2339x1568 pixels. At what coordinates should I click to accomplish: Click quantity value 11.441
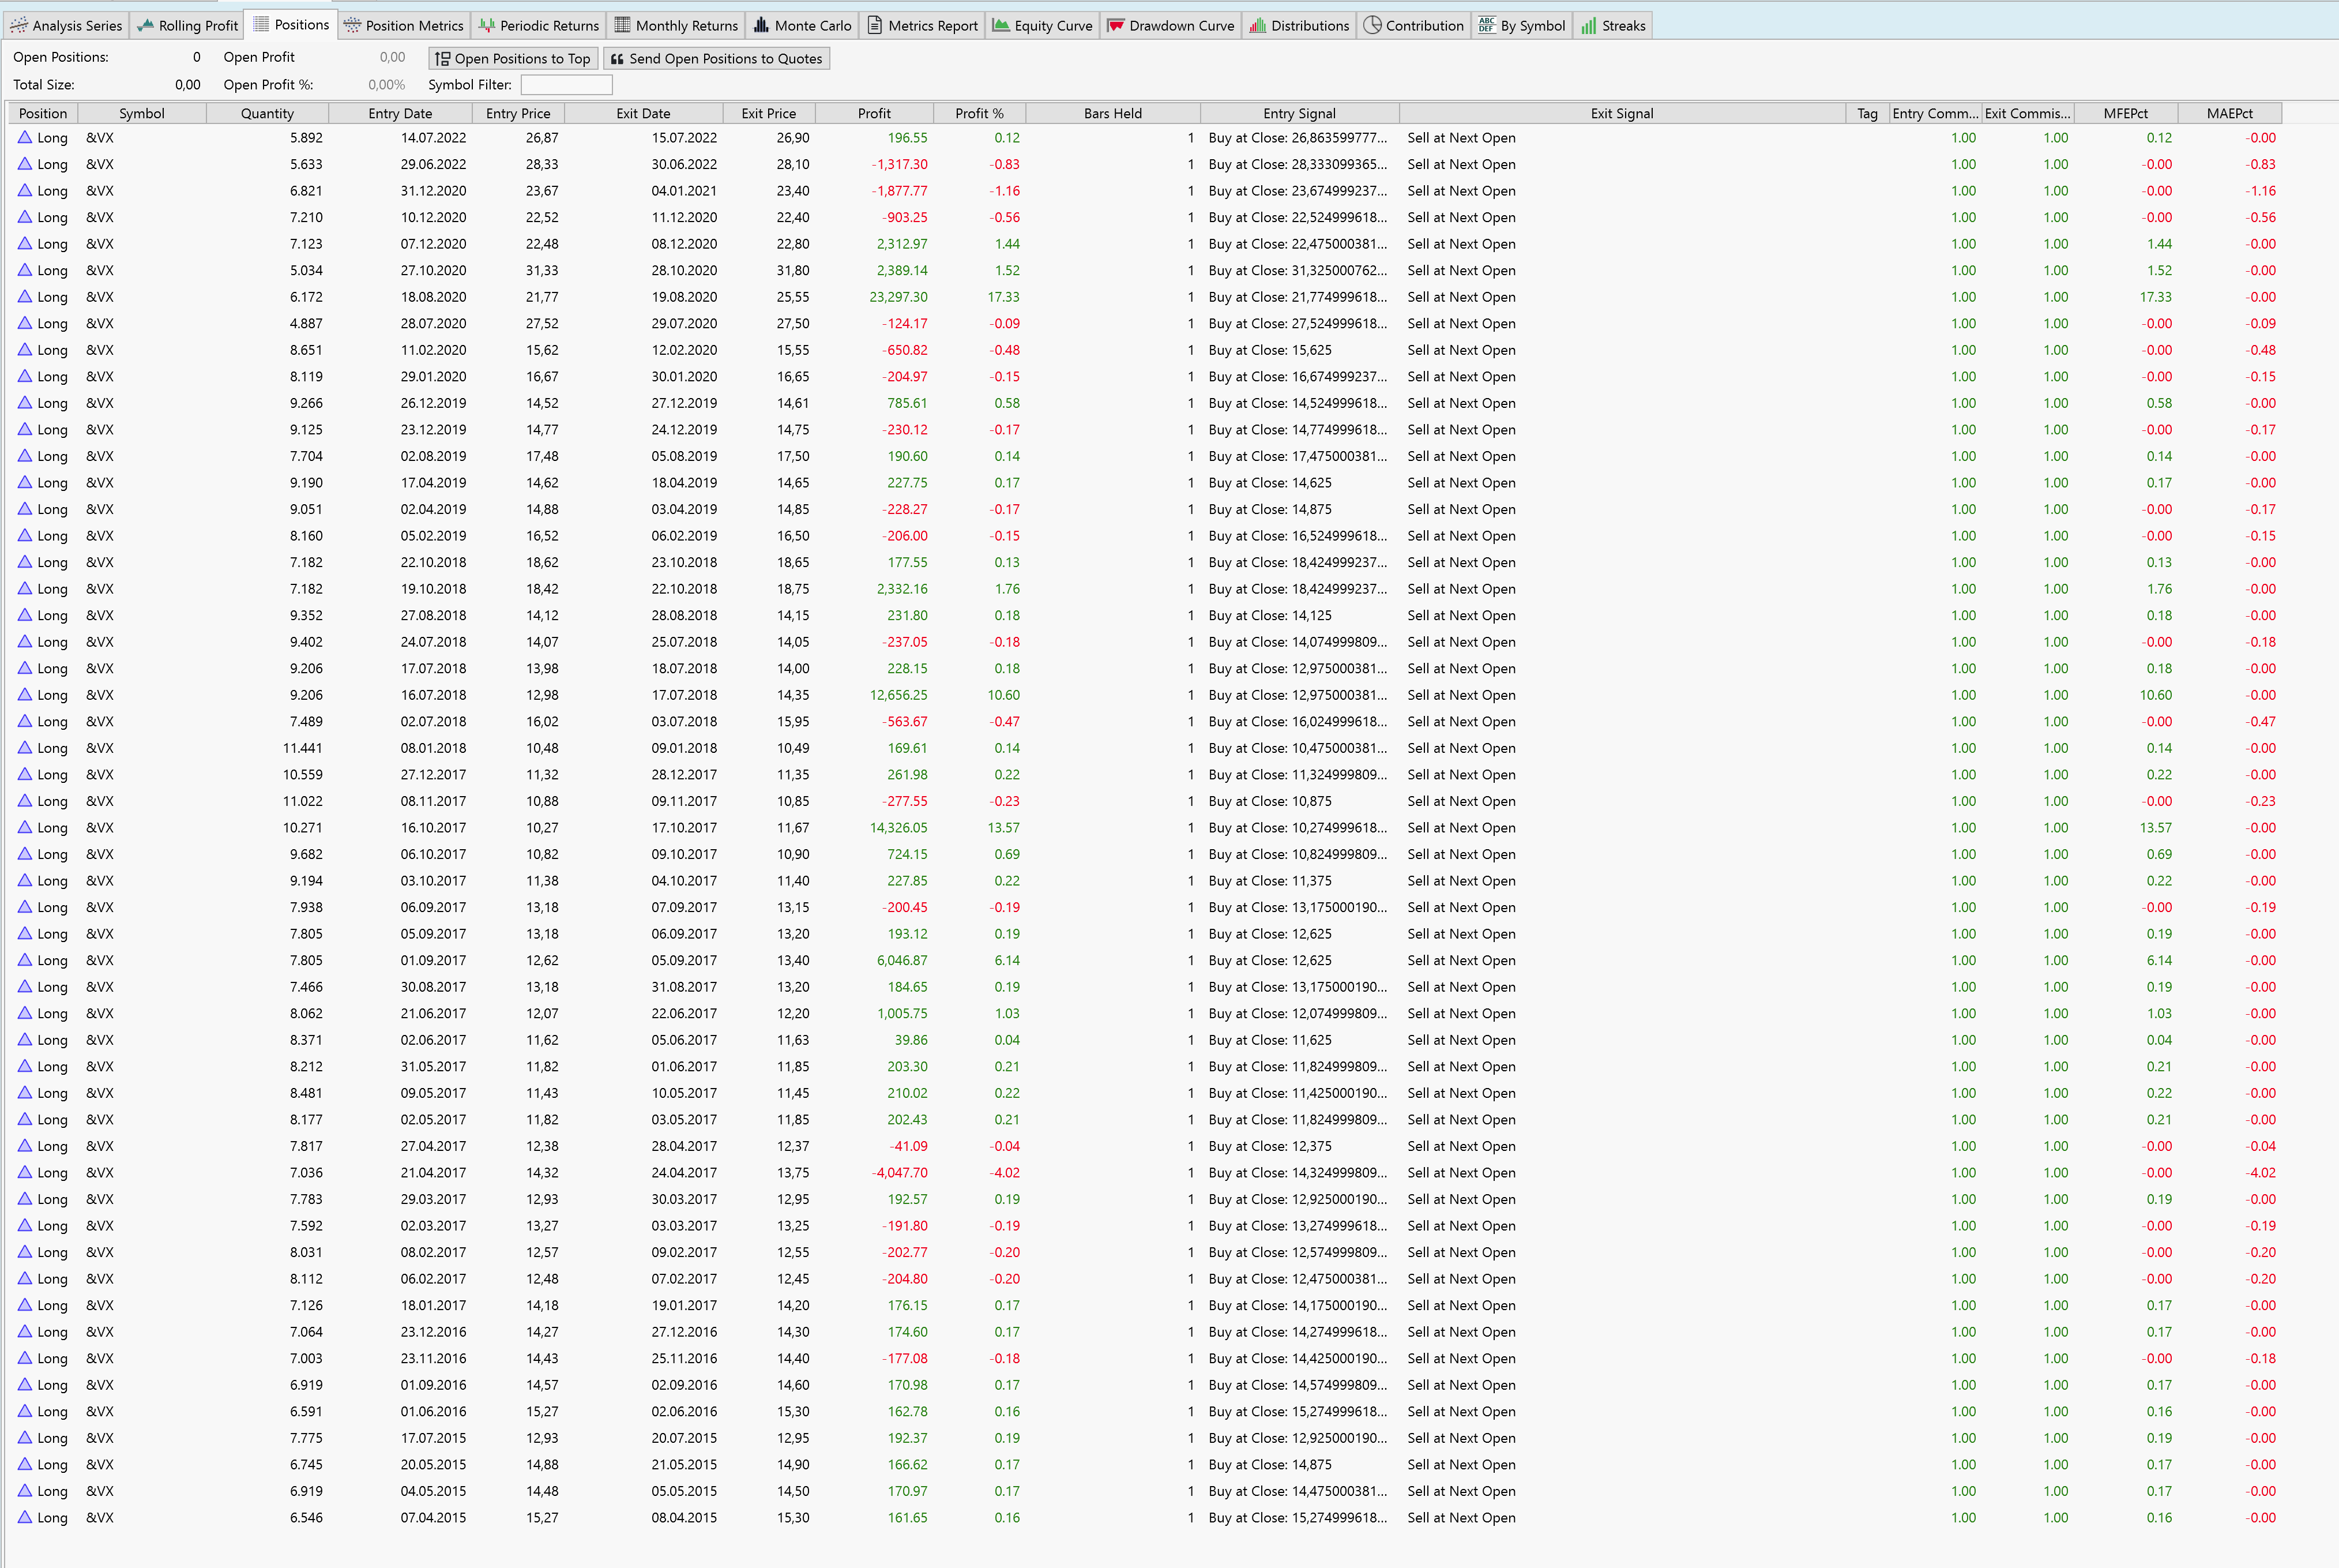pos(302,748)
